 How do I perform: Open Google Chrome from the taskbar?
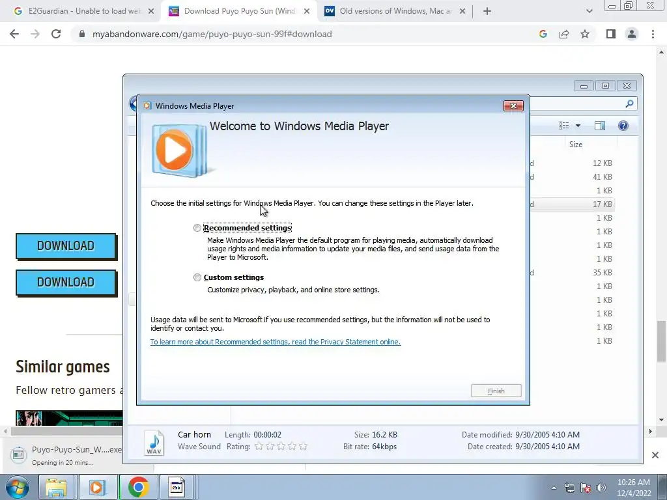138,487
